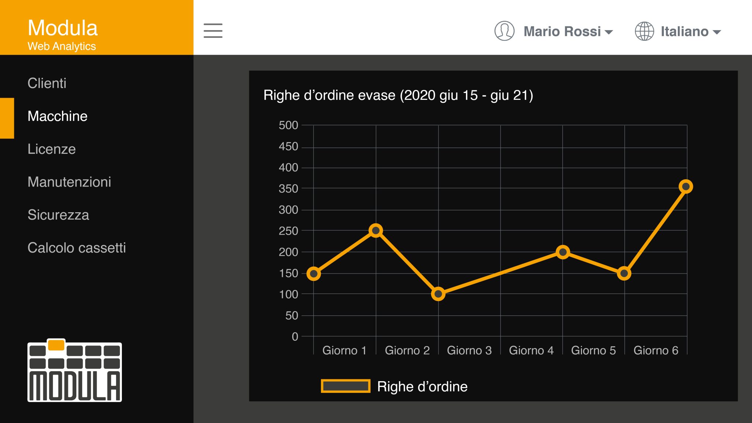Expand the Mario Rossi dropdown arrow
Screen dimensions: 752x423
608,32
